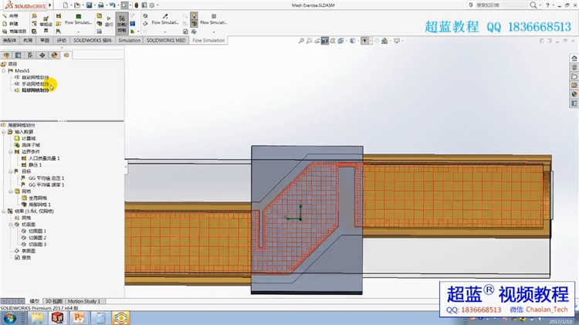Click the Apply Scene icon in the view toolbar
The width and height of the screenshot is (579, 325).
tap(384, 41)
